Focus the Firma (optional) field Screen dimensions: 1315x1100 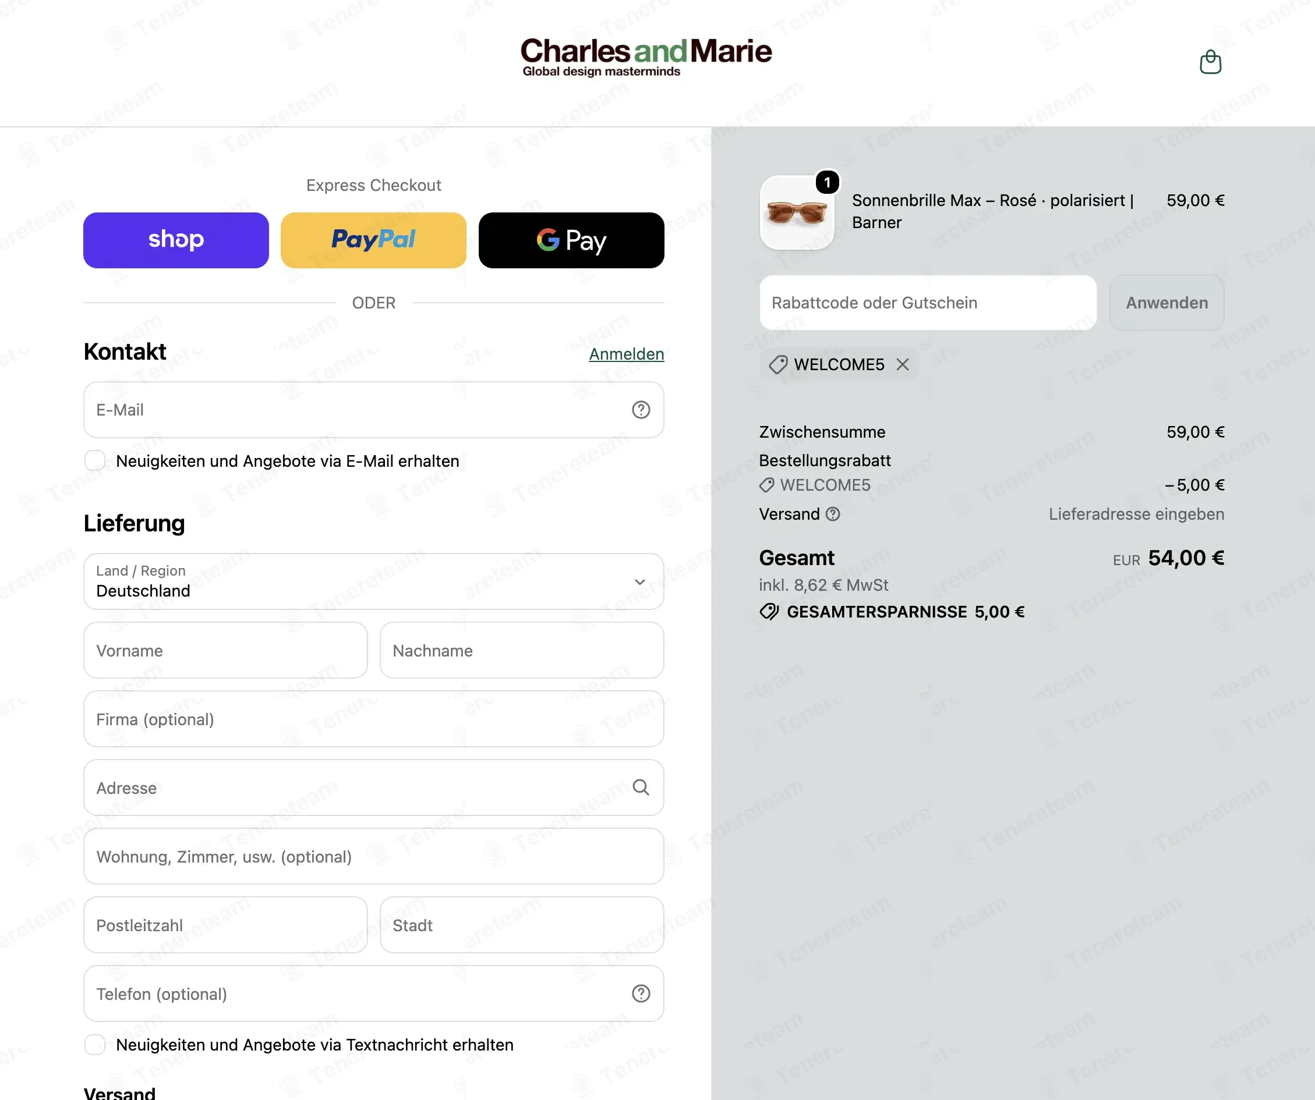click(374, 719)
